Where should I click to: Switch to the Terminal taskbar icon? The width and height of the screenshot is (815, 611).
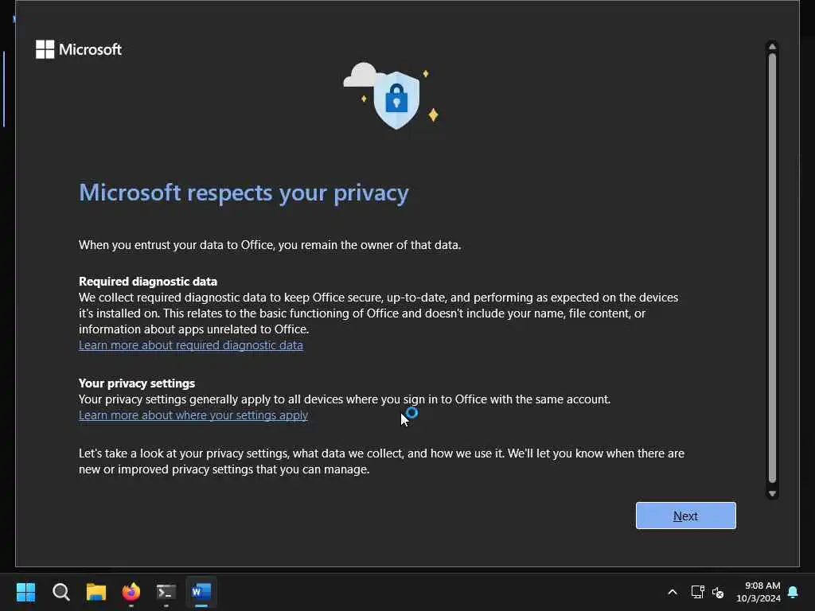tap(166, 592)
